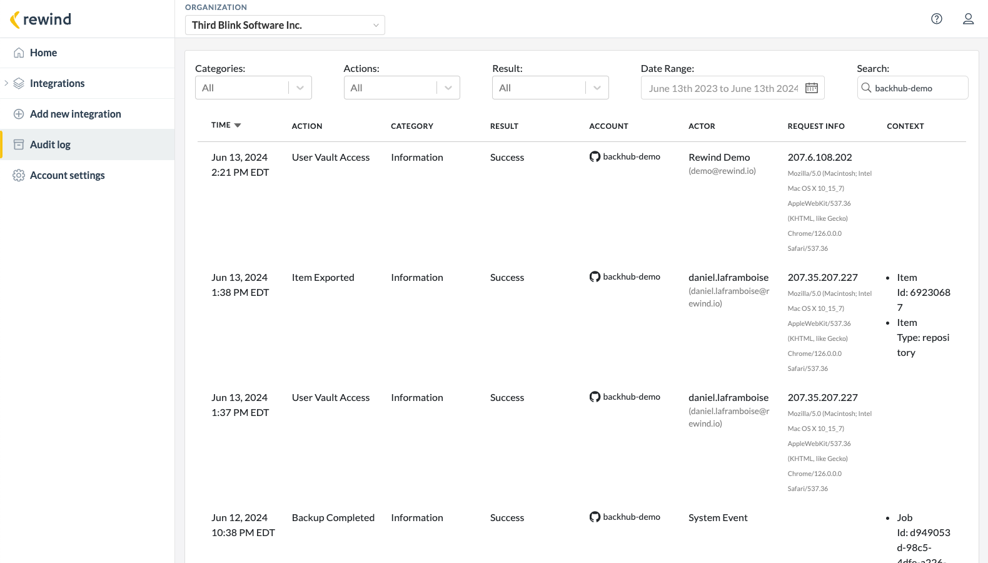This screenshot has width=988, height=563.
Task: Click 'Item Type: repository' context entry
Action: (923, 337)
